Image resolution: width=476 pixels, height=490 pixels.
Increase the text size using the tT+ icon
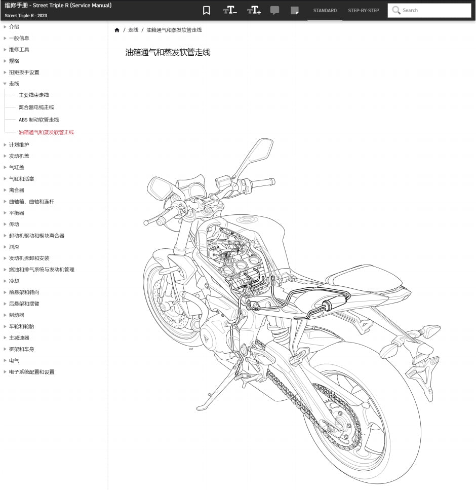[x=253, y=10]
